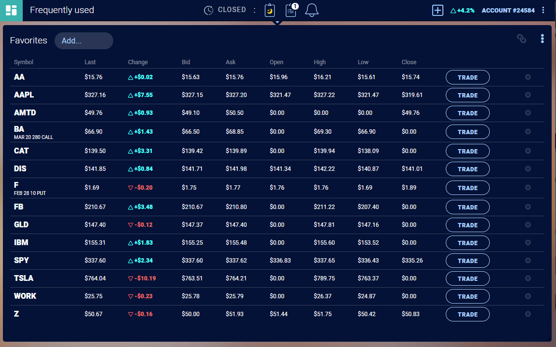Image resolution: width=556 pixels, height=347 pixels.
Task: Click TRADE button for TSLA
Action: click(468, 278)
